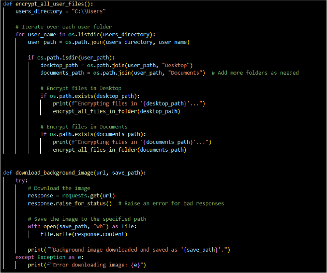
Task: Click requests.get(url) in the response assignment
Action: [88, 196]
